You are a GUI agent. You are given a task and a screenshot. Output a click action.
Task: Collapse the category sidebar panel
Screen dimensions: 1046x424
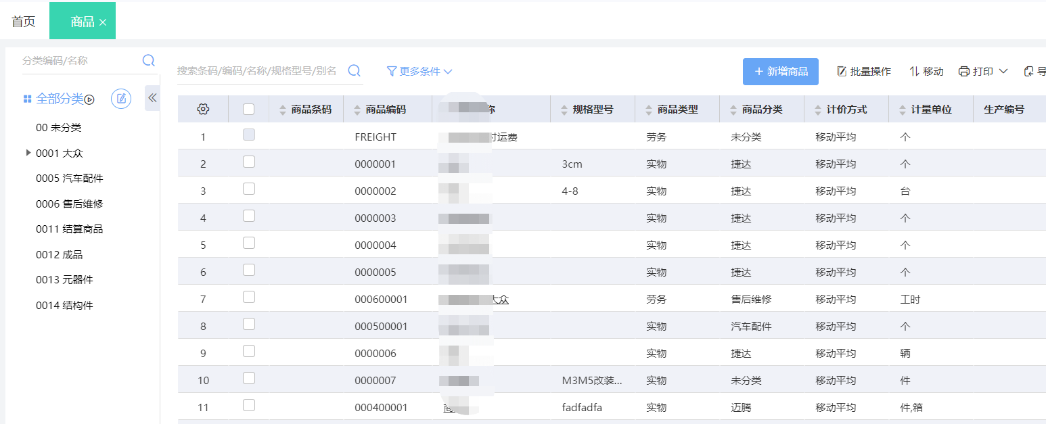tap(152, 98)
